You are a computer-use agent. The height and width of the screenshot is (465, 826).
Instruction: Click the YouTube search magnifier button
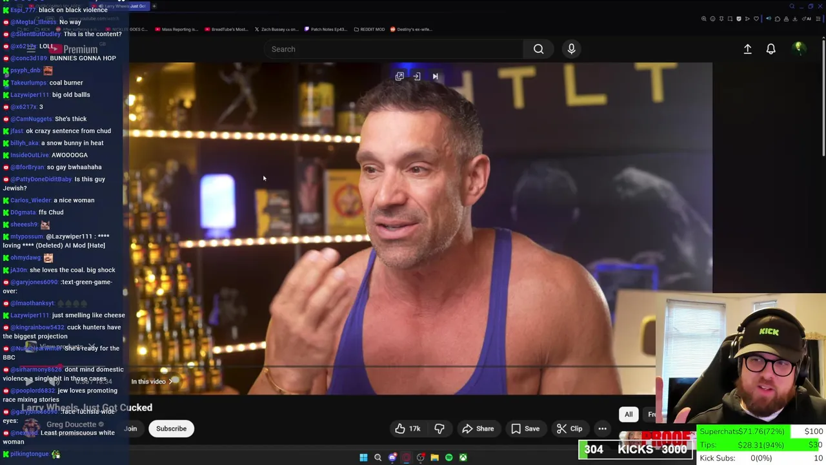[x=538, y=49]
